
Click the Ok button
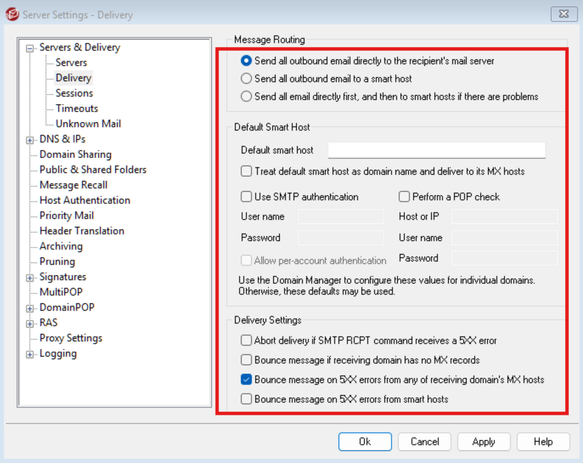pos(365,441)
